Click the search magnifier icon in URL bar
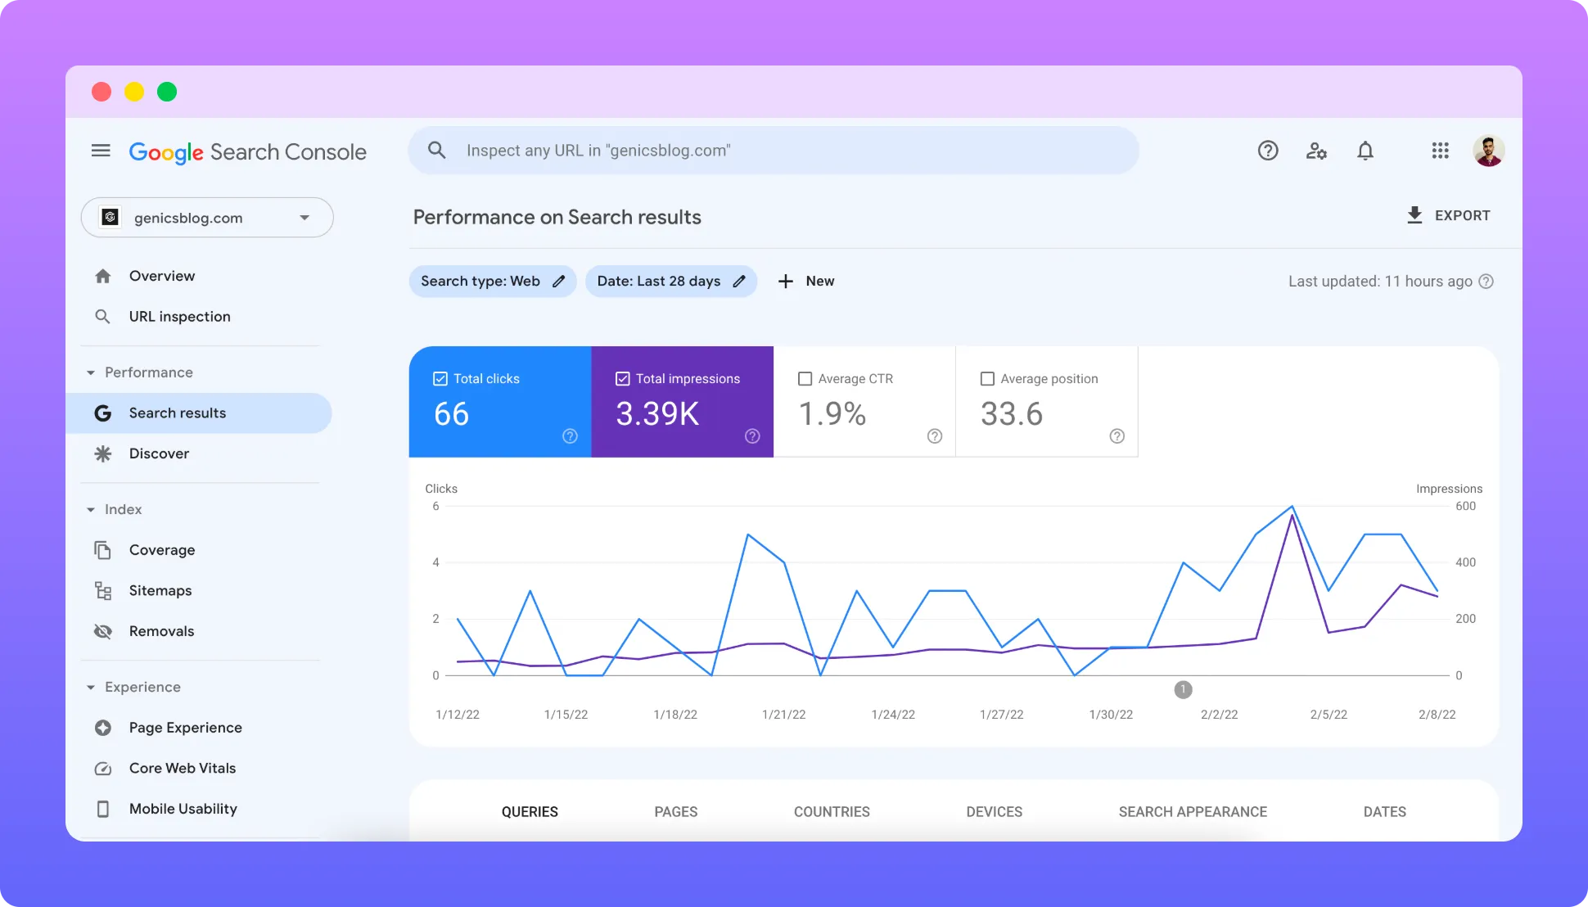The width and height of the screenshot is (1588, 907). 437,150
